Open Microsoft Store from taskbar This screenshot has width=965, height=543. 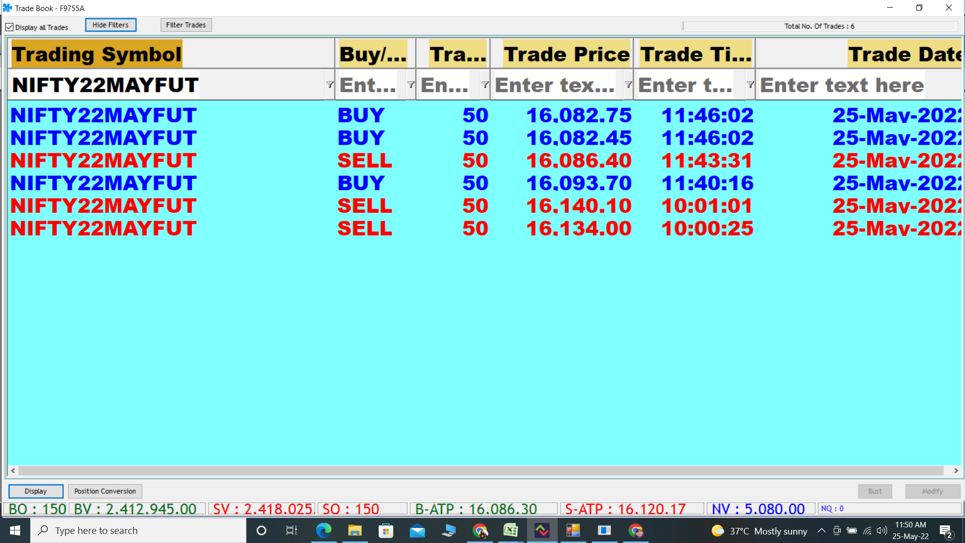(386, 530)
